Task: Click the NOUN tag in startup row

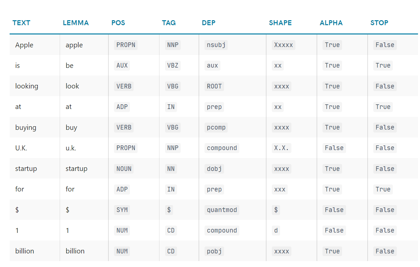Action: 124,169
